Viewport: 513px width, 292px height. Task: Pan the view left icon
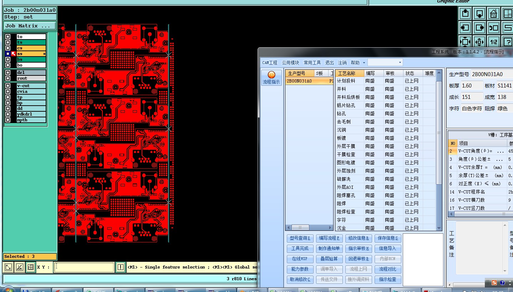(x=465, y=27)
